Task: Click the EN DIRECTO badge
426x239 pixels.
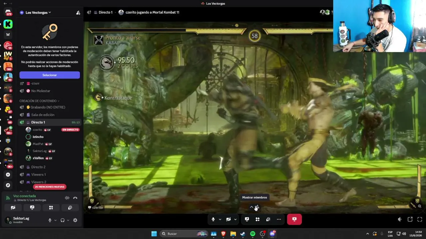Action: pyautogui.click(x=70, y=130)
